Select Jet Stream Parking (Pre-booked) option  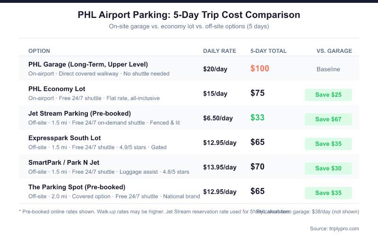[79, 113]
